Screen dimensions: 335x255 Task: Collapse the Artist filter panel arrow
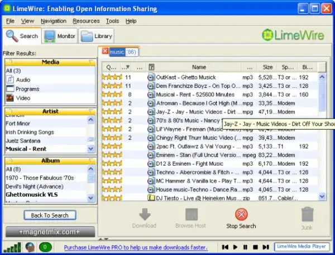tap(91, 111)
